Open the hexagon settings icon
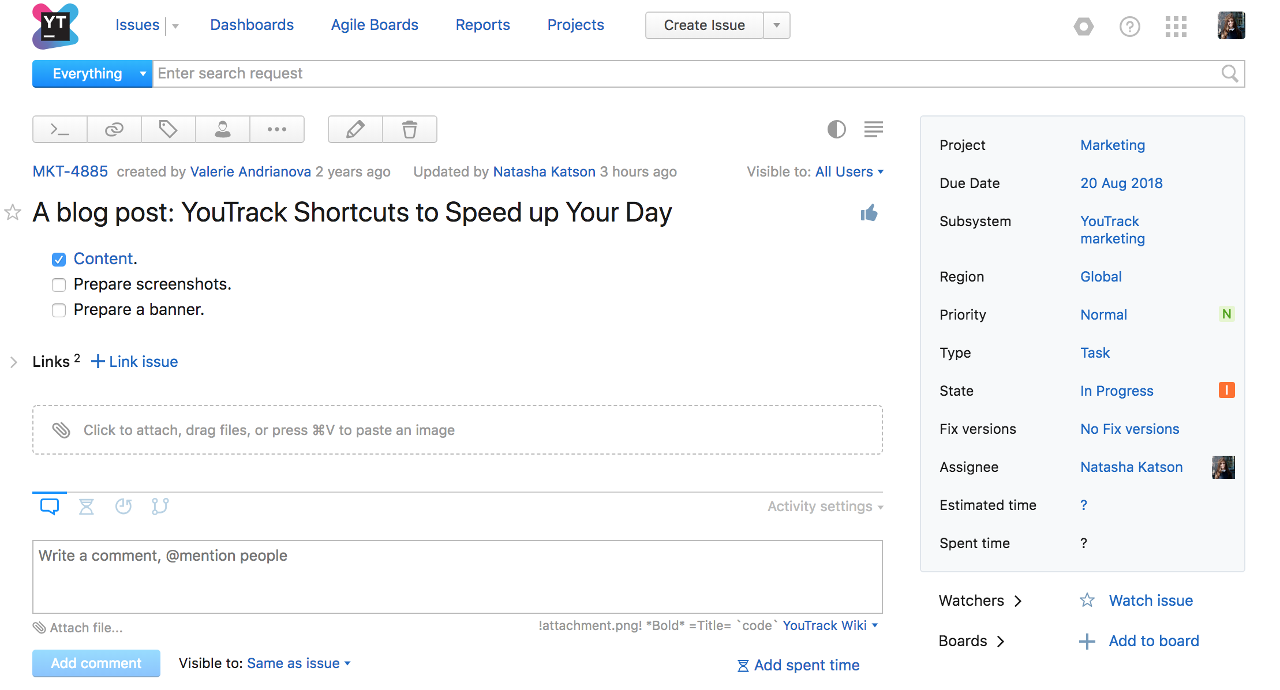 (x=1084, y=26)
